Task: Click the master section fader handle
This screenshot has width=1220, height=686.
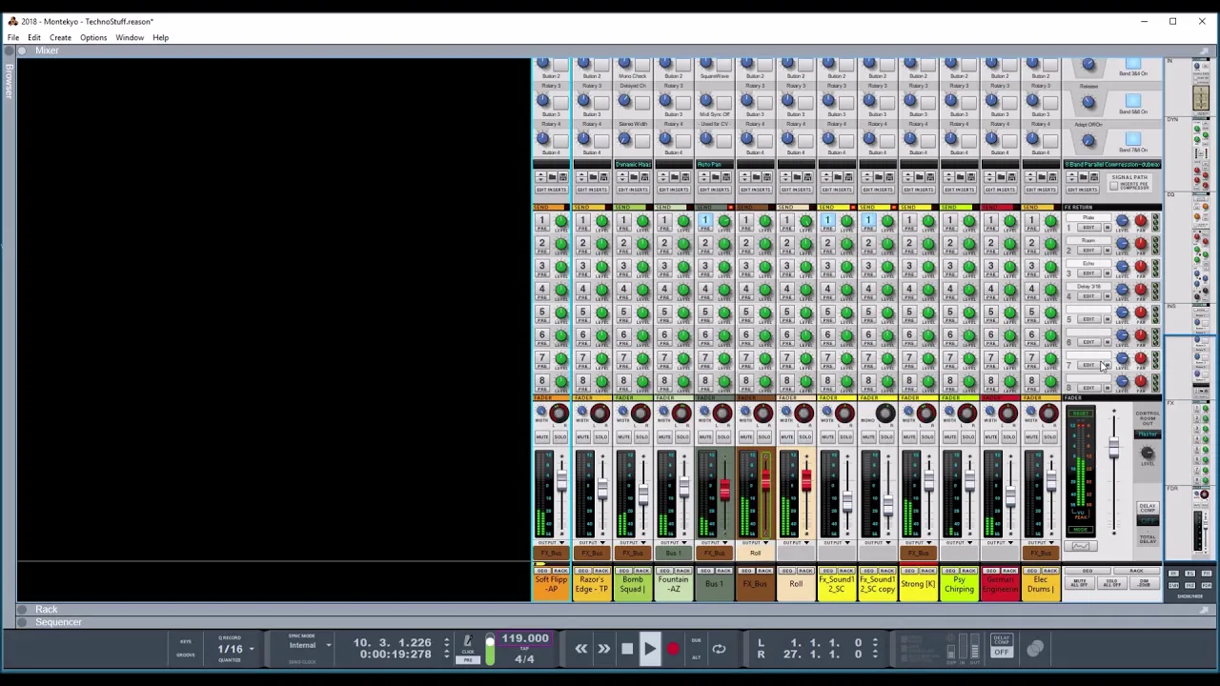Action: click(x=1113, y=448)
